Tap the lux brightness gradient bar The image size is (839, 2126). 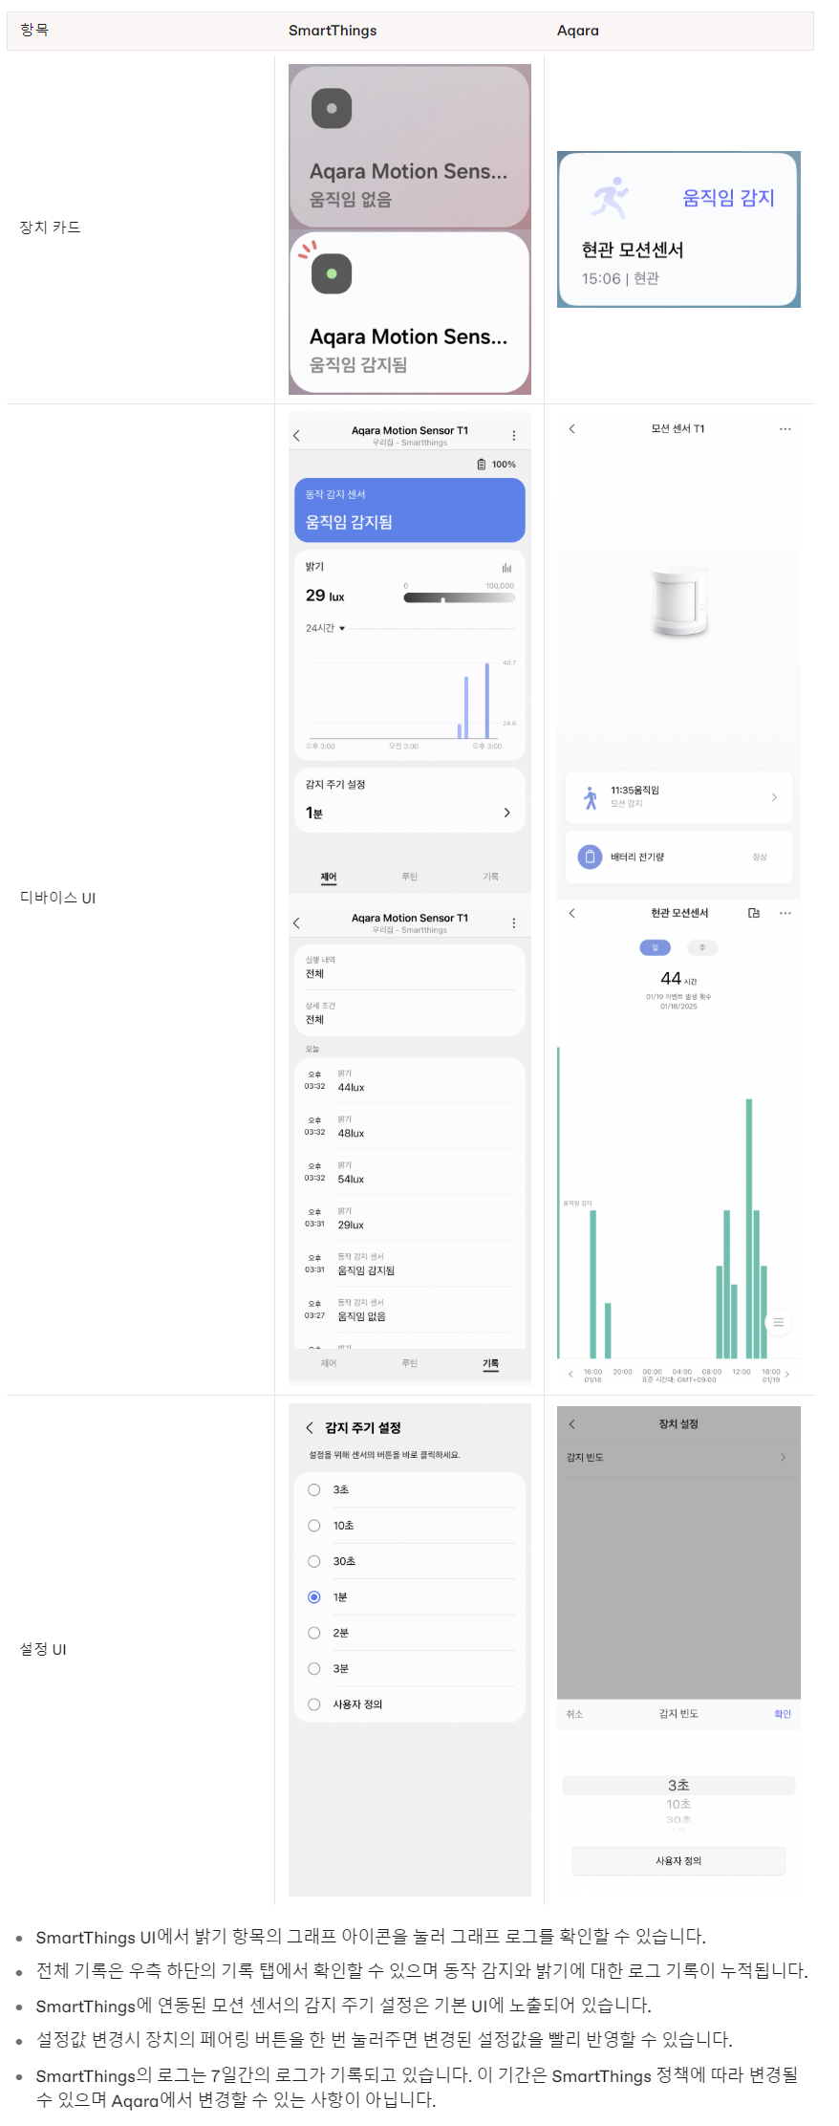(460, 597)
